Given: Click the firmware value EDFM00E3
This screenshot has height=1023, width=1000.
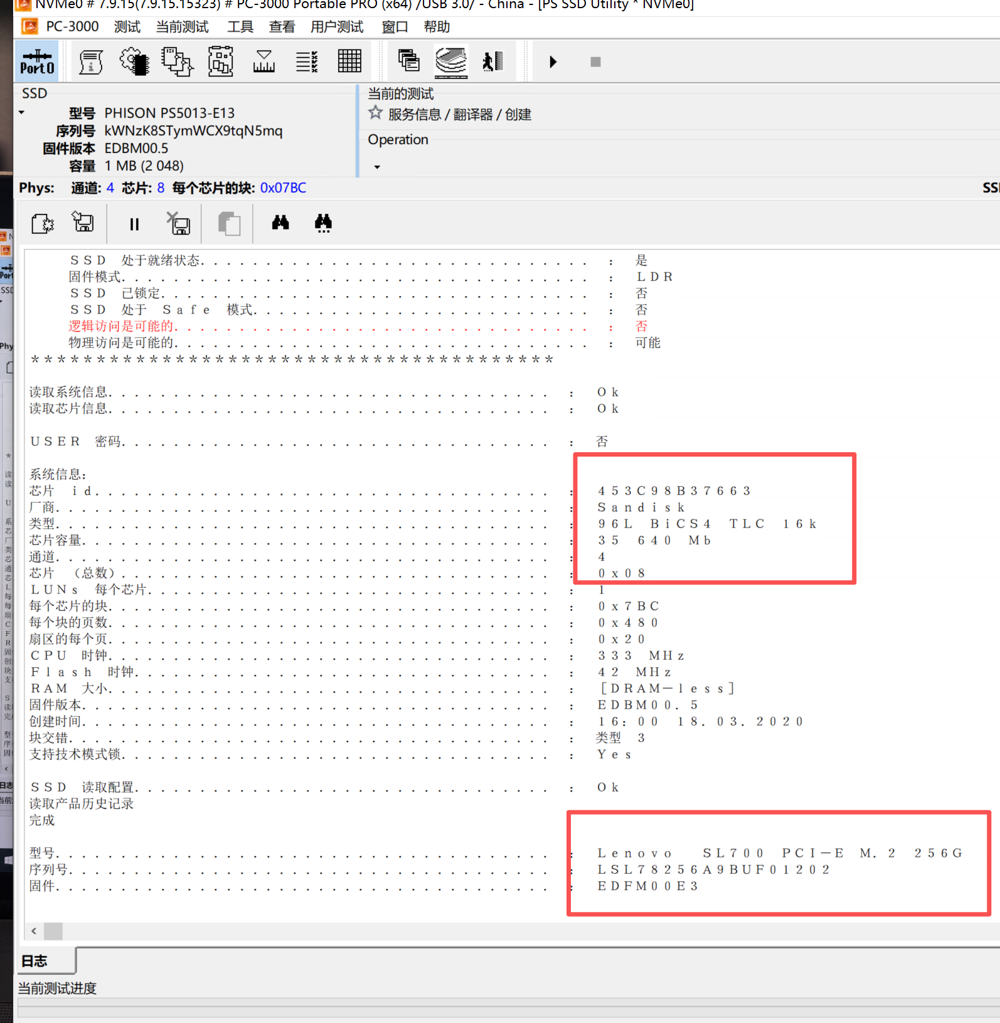Looking at the screenshot, I should 647,886.
